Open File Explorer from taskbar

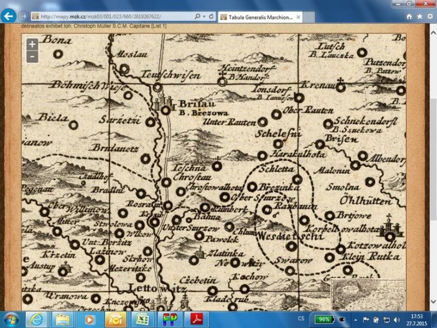click(x=63, y=320)
